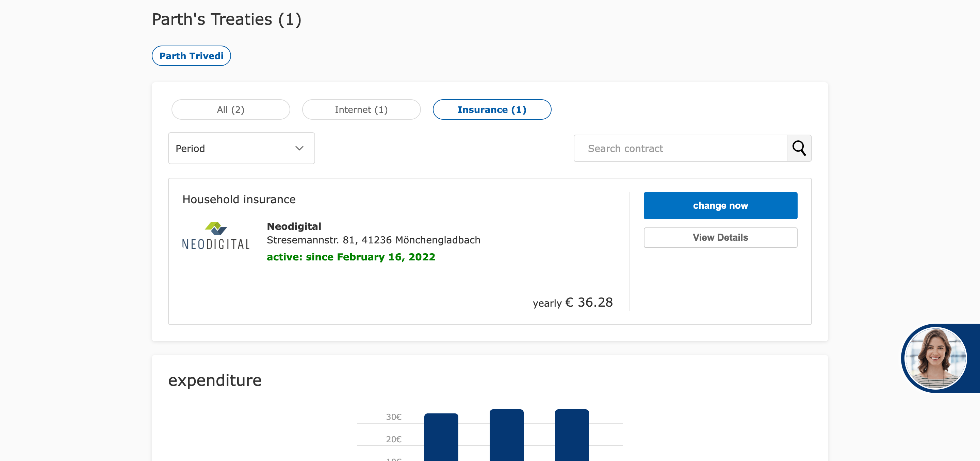Select the Internet (1) tab
The width and height of the screenshot is (980, 461).
pos(361,109)
